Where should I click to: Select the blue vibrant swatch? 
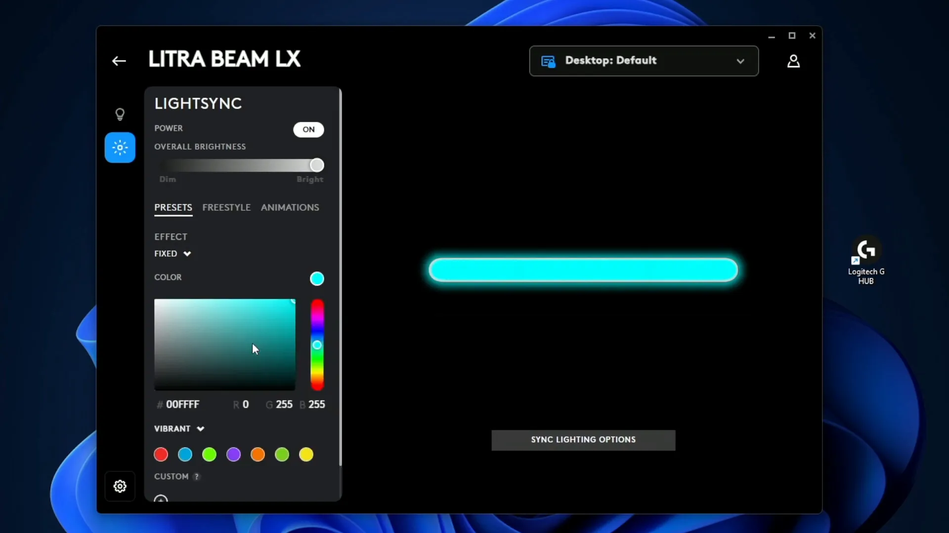click(185, 455)
